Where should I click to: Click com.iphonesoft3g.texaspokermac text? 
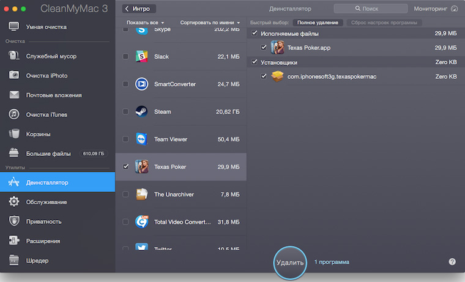point(332,76)
